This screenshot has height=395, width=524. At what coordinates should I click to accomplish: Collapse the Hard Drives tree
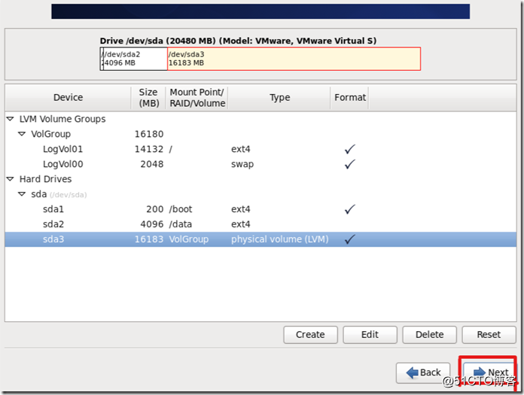click(x=11, y=179)
